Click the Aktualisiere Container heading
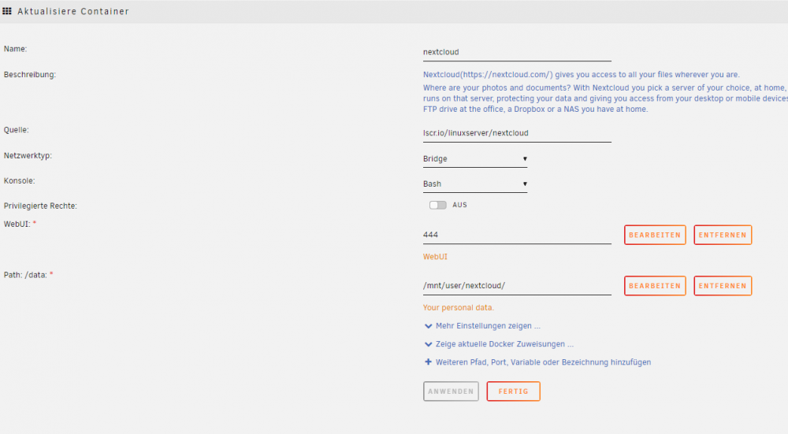Viewport: 788px width, 434px height. (73, 11)
